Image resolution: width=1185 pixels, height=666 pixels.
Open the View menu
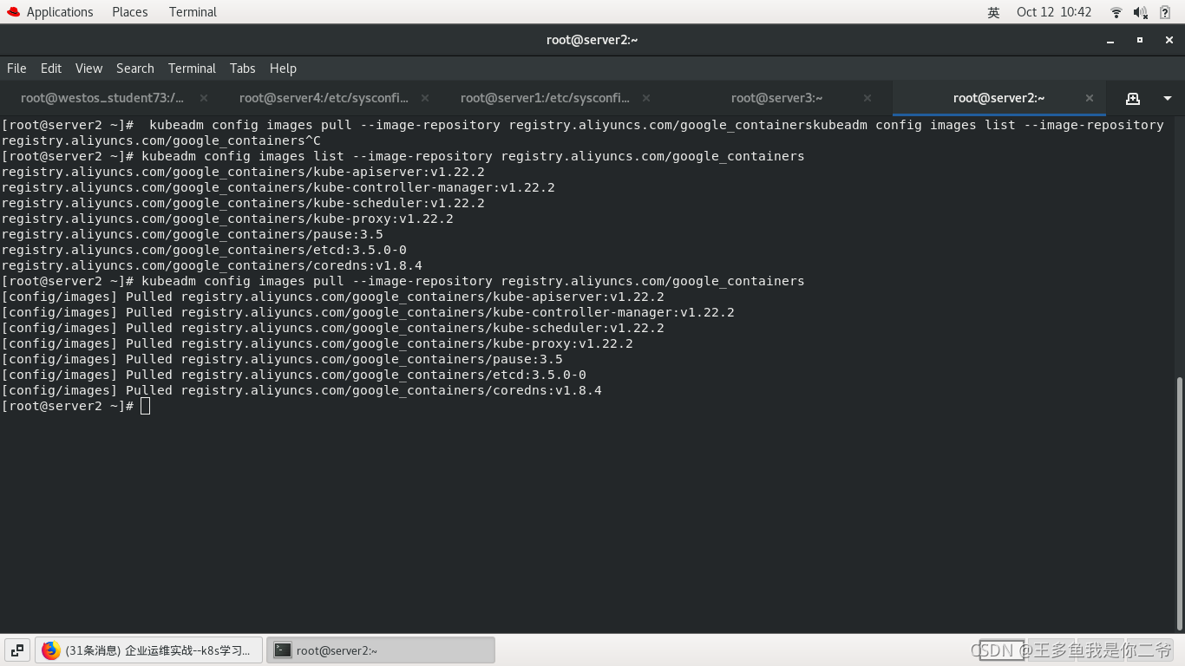88,69
